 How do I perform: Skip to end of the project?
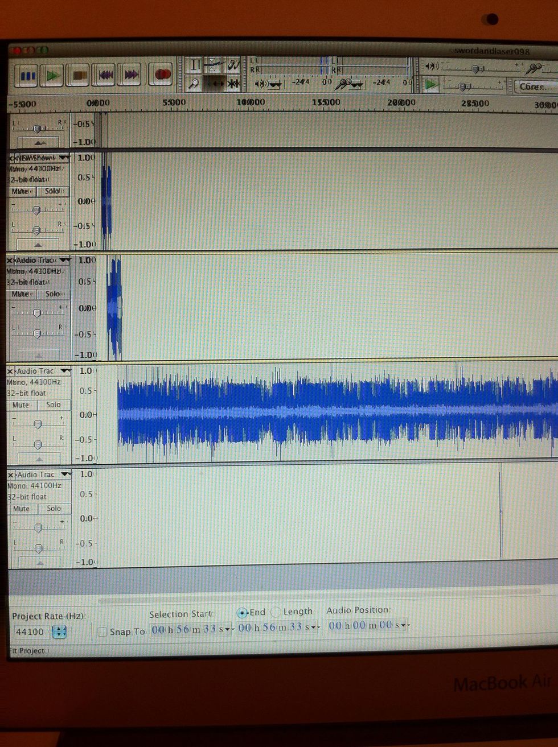131,75
